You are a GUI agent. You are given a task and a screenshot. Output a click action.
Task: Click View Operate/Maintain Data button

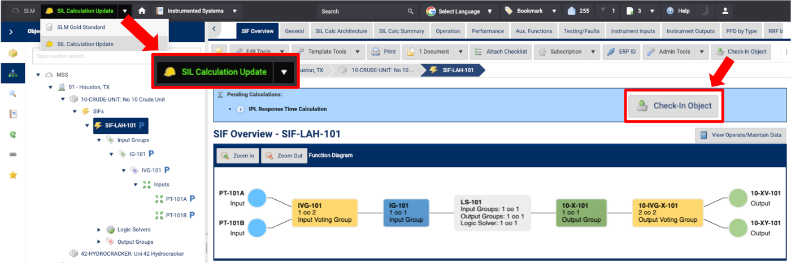coord(740,135)
